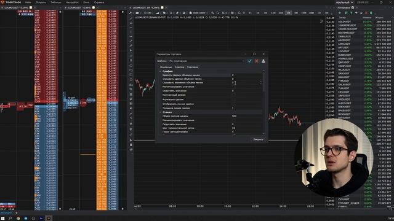Open the РЕАЛЬНЫЙ account mode dropdown

345,2
